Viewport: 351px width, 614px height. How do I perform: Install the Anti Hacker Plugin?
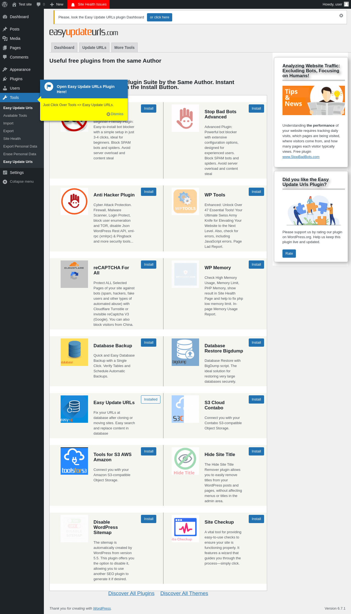coord(149,192)
